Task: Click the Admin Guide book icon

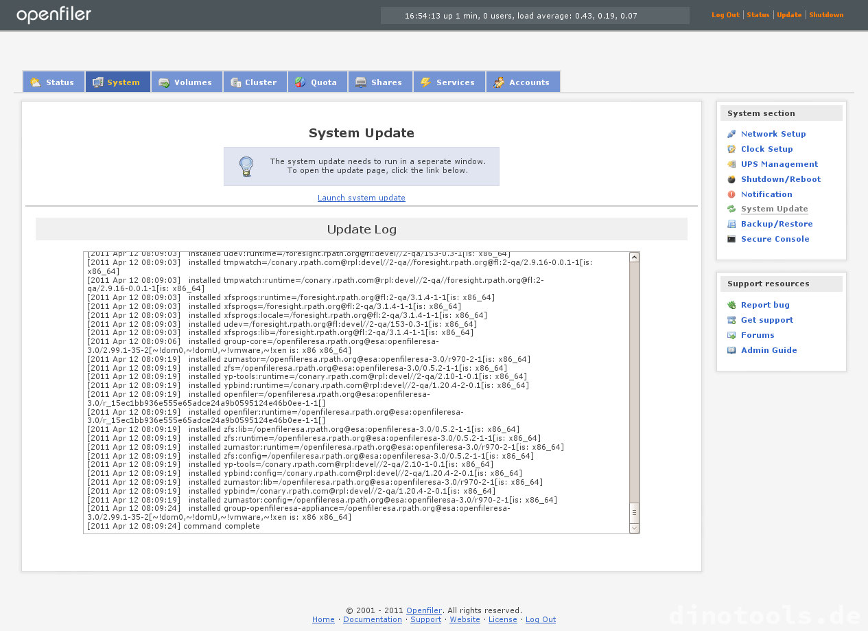Action: (x=731, y=350)
